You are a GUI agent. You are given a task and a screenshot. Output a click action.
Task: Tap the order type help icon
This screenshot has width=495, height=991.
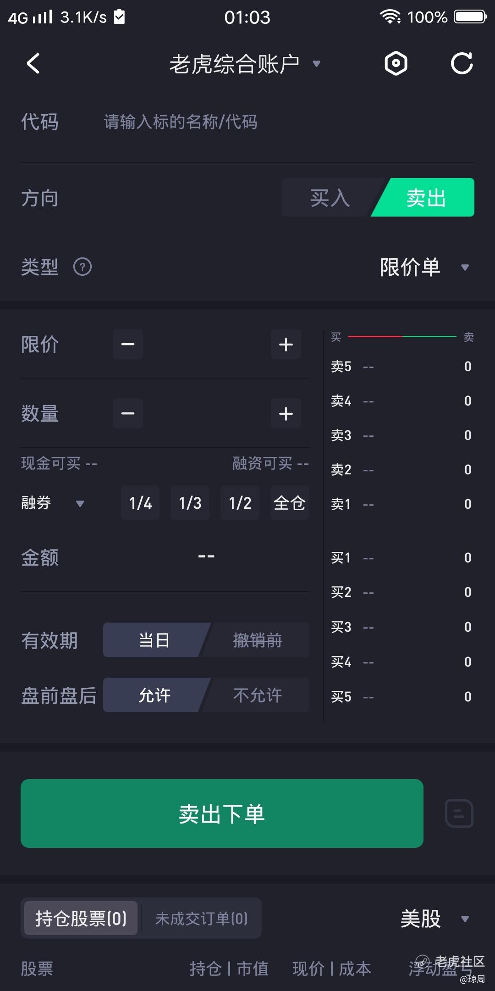coord(82,267)
